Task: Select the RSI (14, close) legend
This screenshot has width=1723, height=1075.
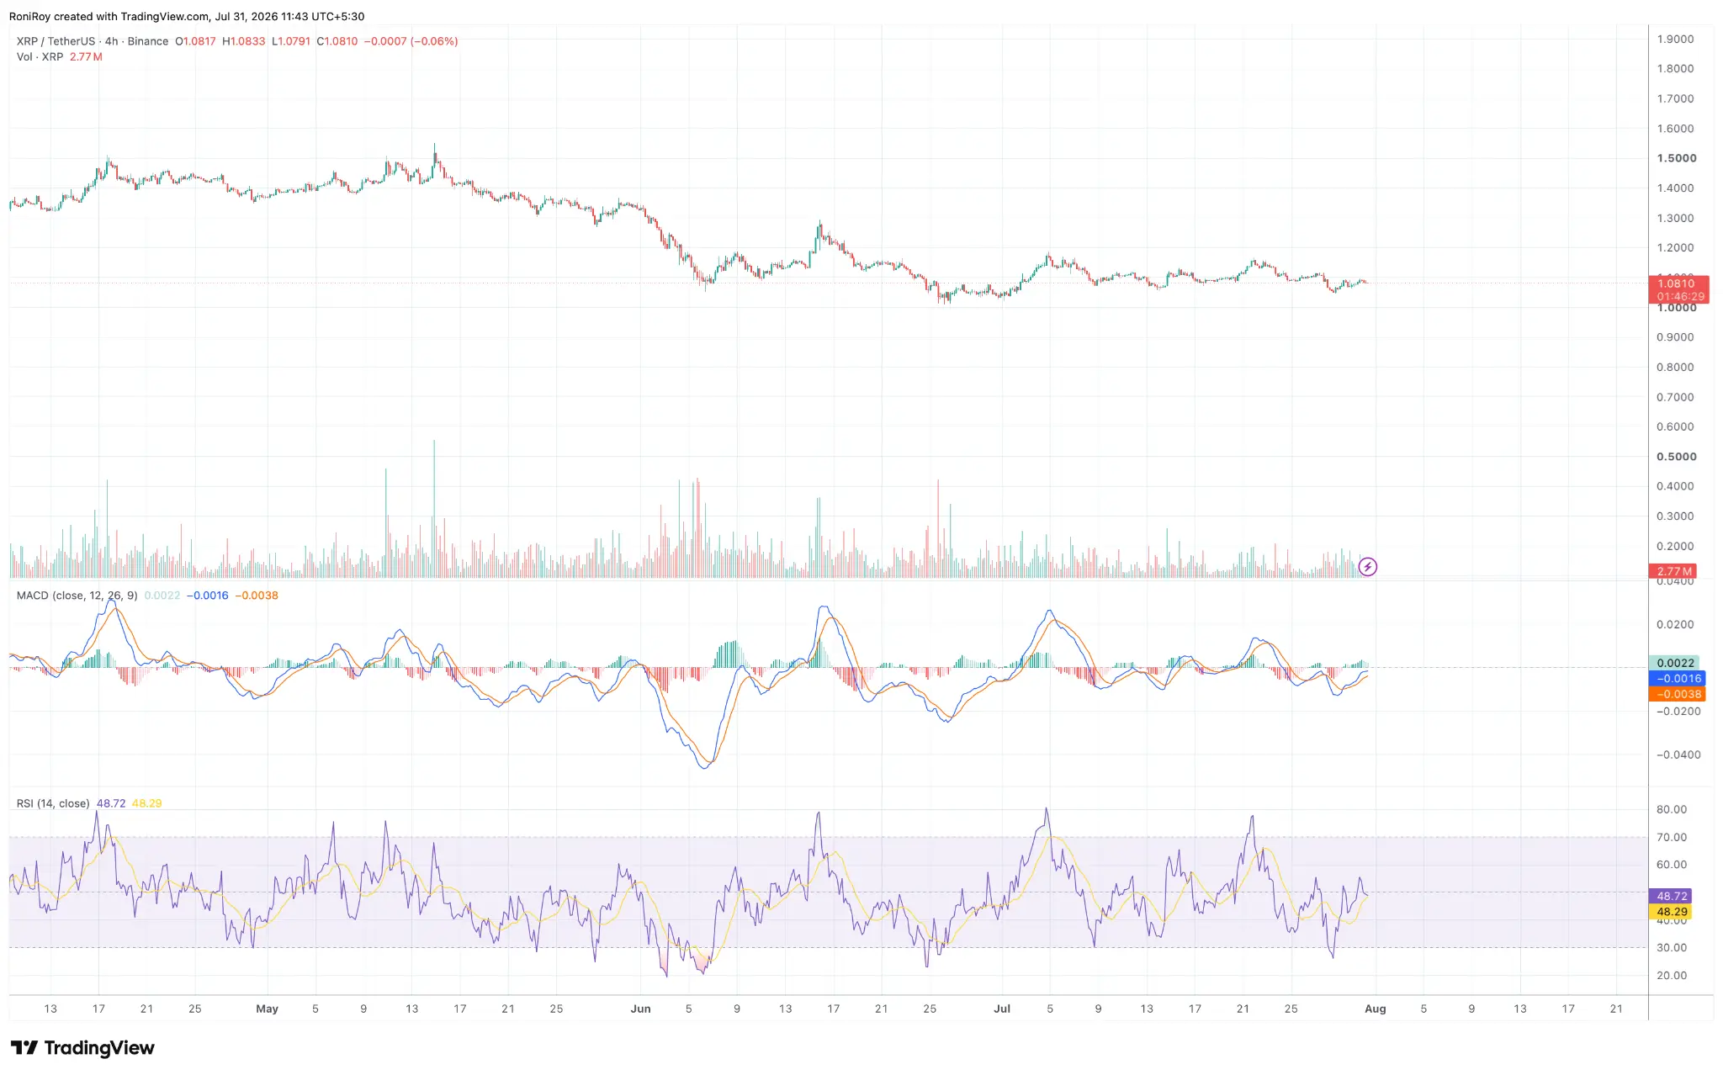Action: pos(53,803)
